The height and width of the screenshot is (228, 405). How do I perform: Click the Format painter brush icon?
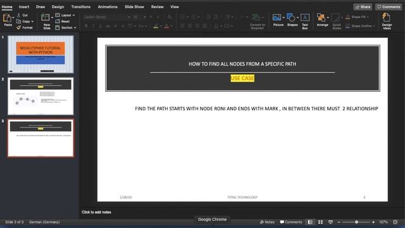[x=18, y=27]
